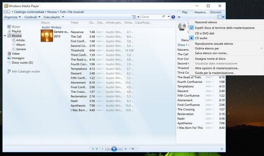Switch to the Sincronizza tab

(216, 12)
